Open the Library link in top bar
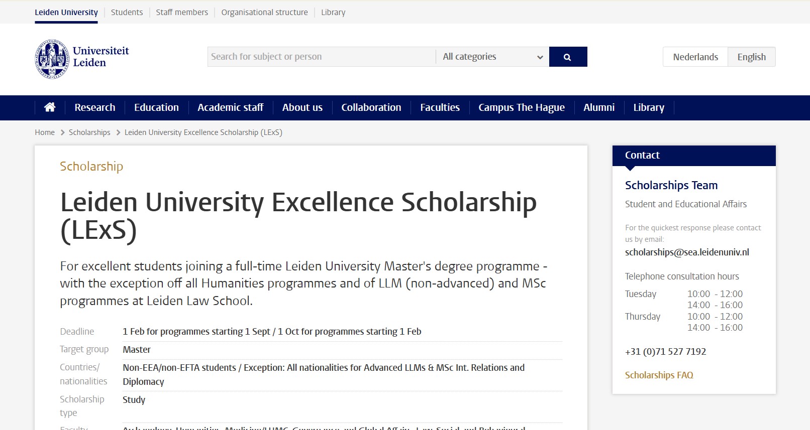Viewport: 810px width, 430px height. point(333,12)
